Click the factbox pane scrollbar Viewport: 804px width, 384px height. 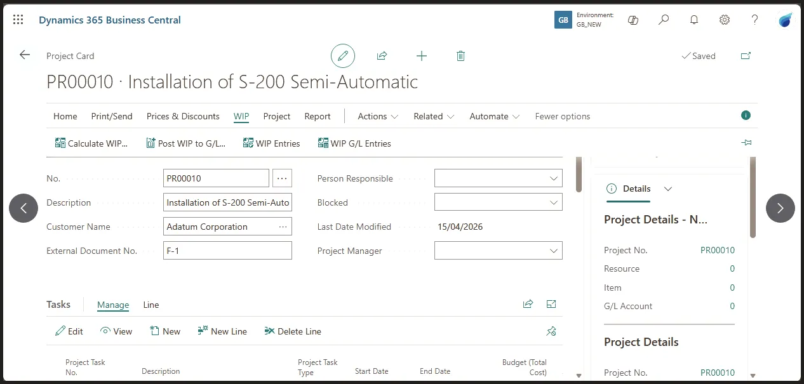753,197
